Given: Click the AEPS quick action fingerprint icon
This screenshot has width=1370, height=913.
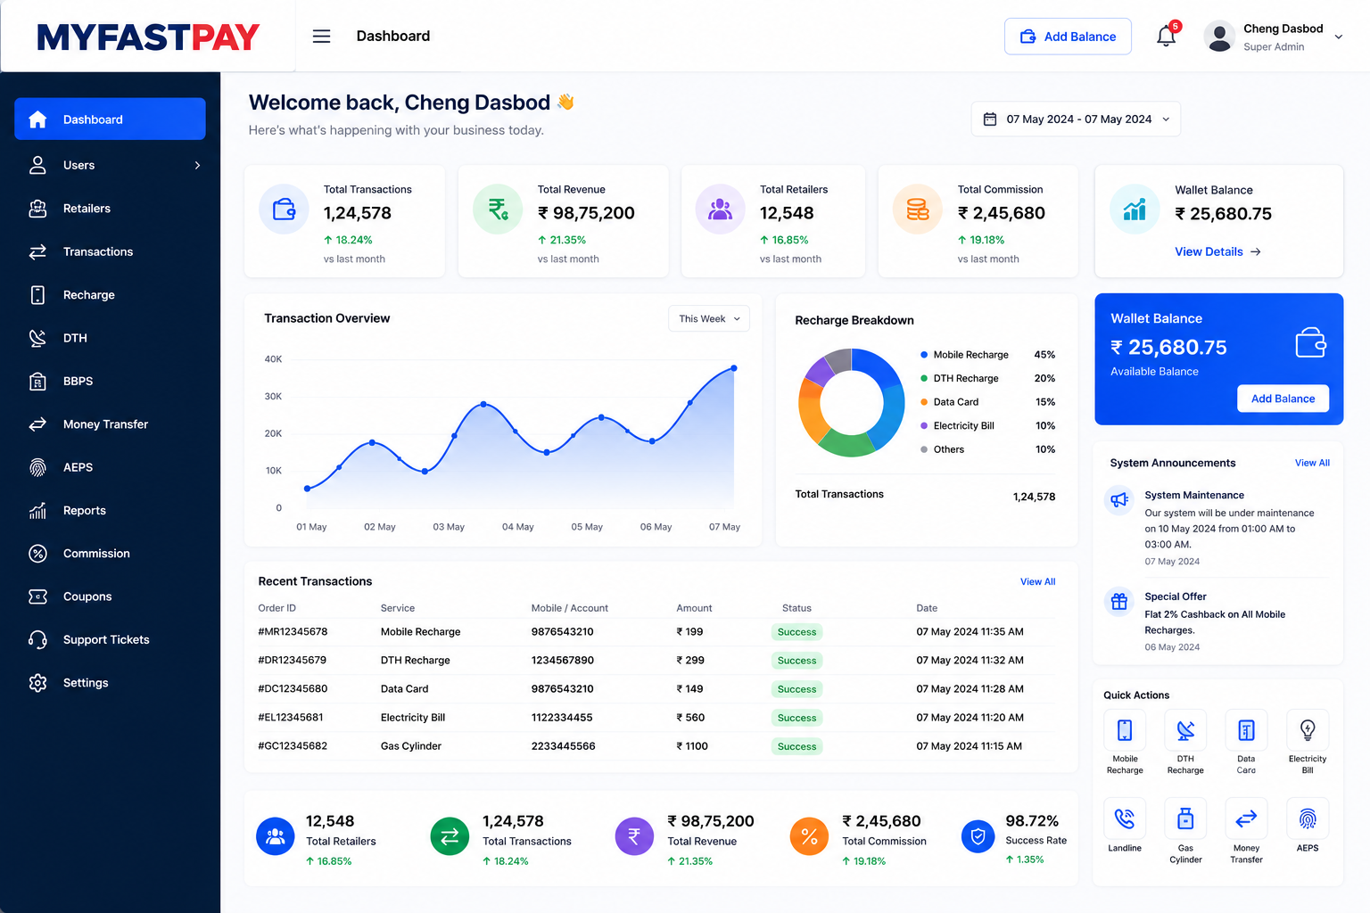Looking at the screenshot, I should 1308,818.
